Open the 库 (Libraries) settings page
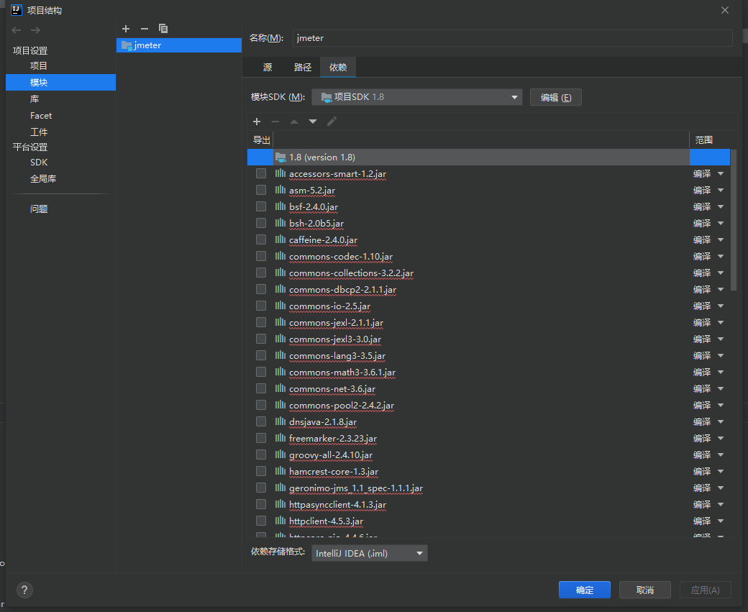Viewport: 748px width, 612px height. coord(35,99)
